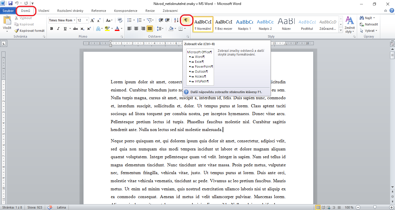
Task: Apply the Nadpis 1 style
Action: [245, 24]
